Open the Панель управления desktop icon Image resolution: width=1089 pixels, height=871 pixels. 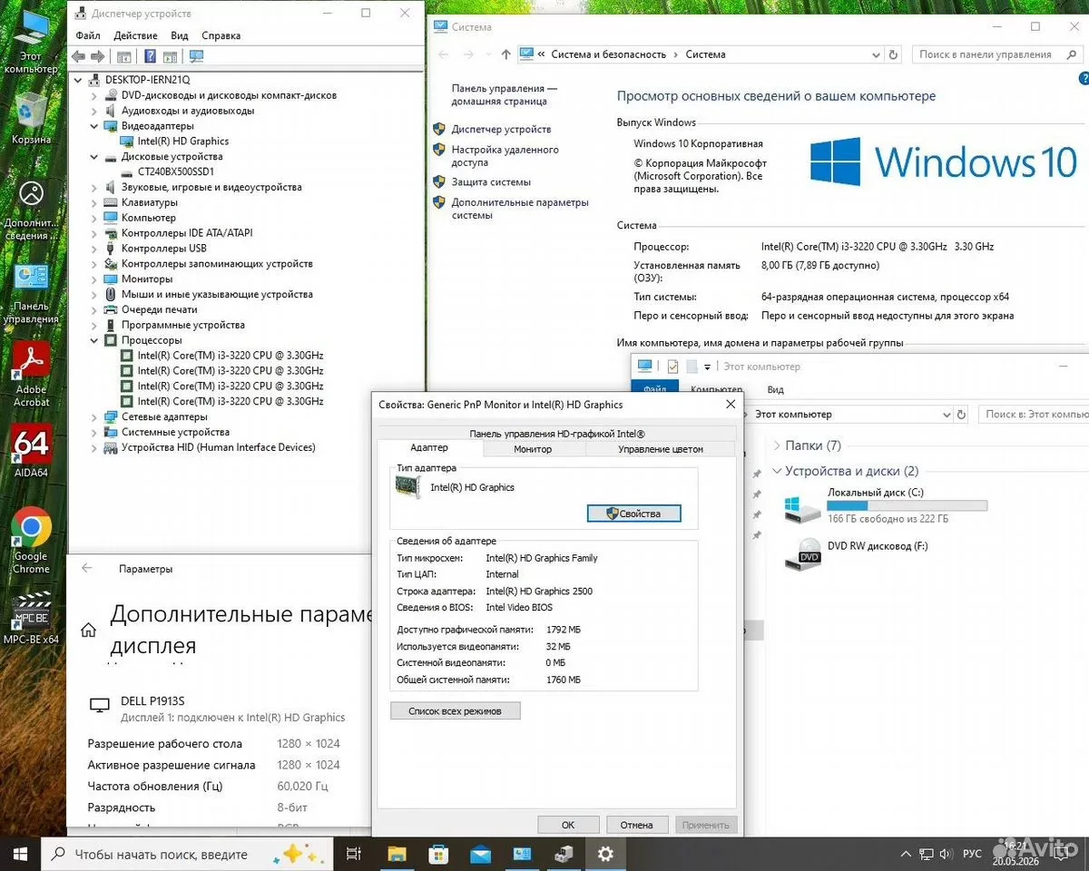click(x=31, y=292)
